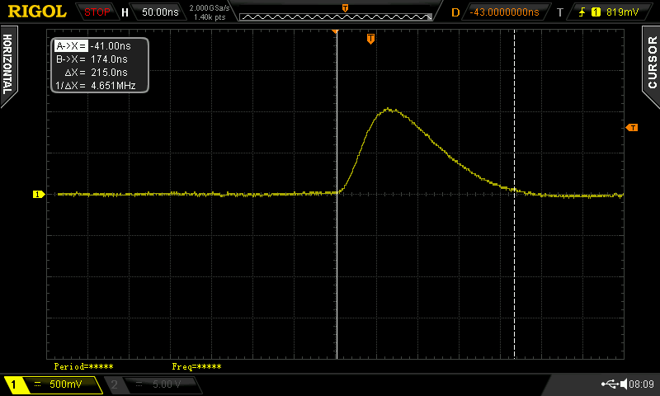The width and height of the screenshot is (660, 396).
Task: Select the 819mV trigger level value
Action: click(622, 12)
